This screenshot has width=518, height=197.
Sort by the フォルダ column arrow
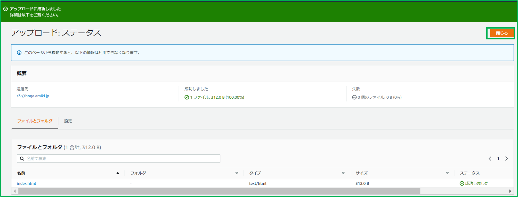pyautogui.click(x=237, y=173)
